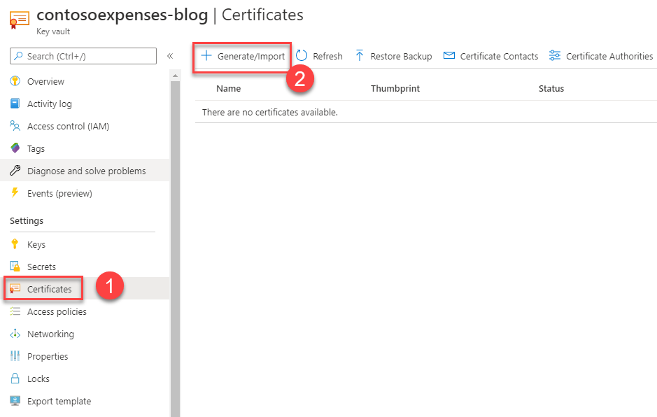Click the Events lightning bolt icon
Screen dimensions: 657x417
15,193
